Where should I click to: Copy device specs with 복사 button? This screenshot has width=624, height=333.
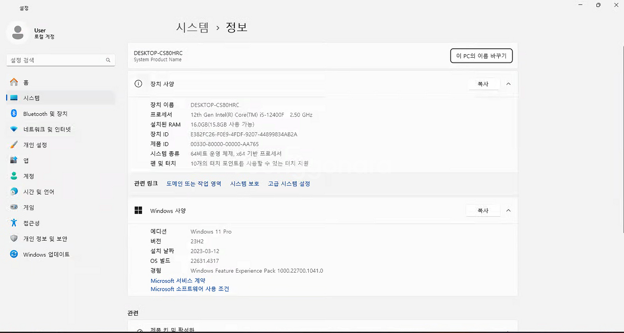483,84
